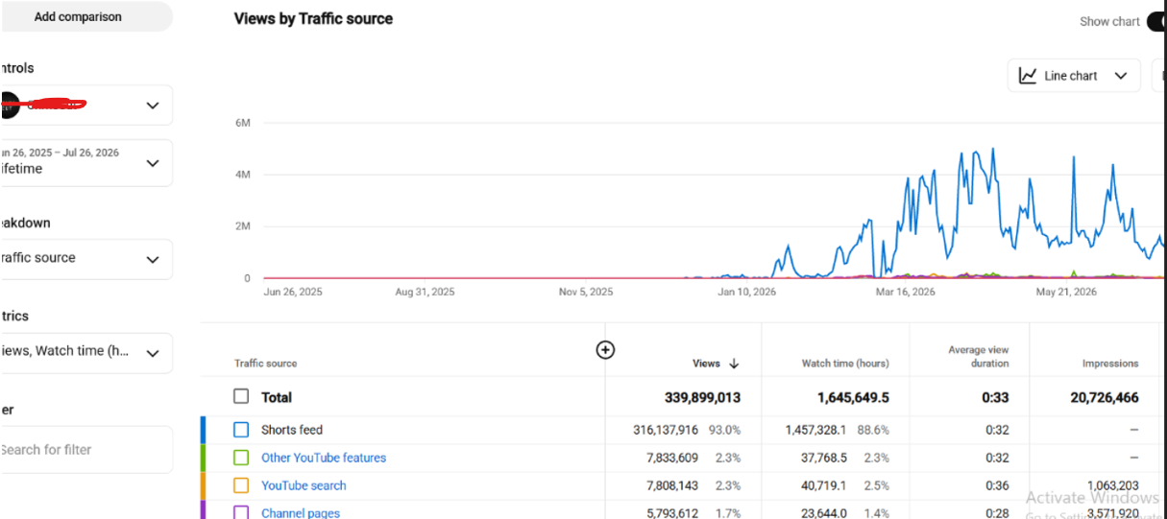
Task: Toggle the Show chart switch
Action: (1156, 21)
